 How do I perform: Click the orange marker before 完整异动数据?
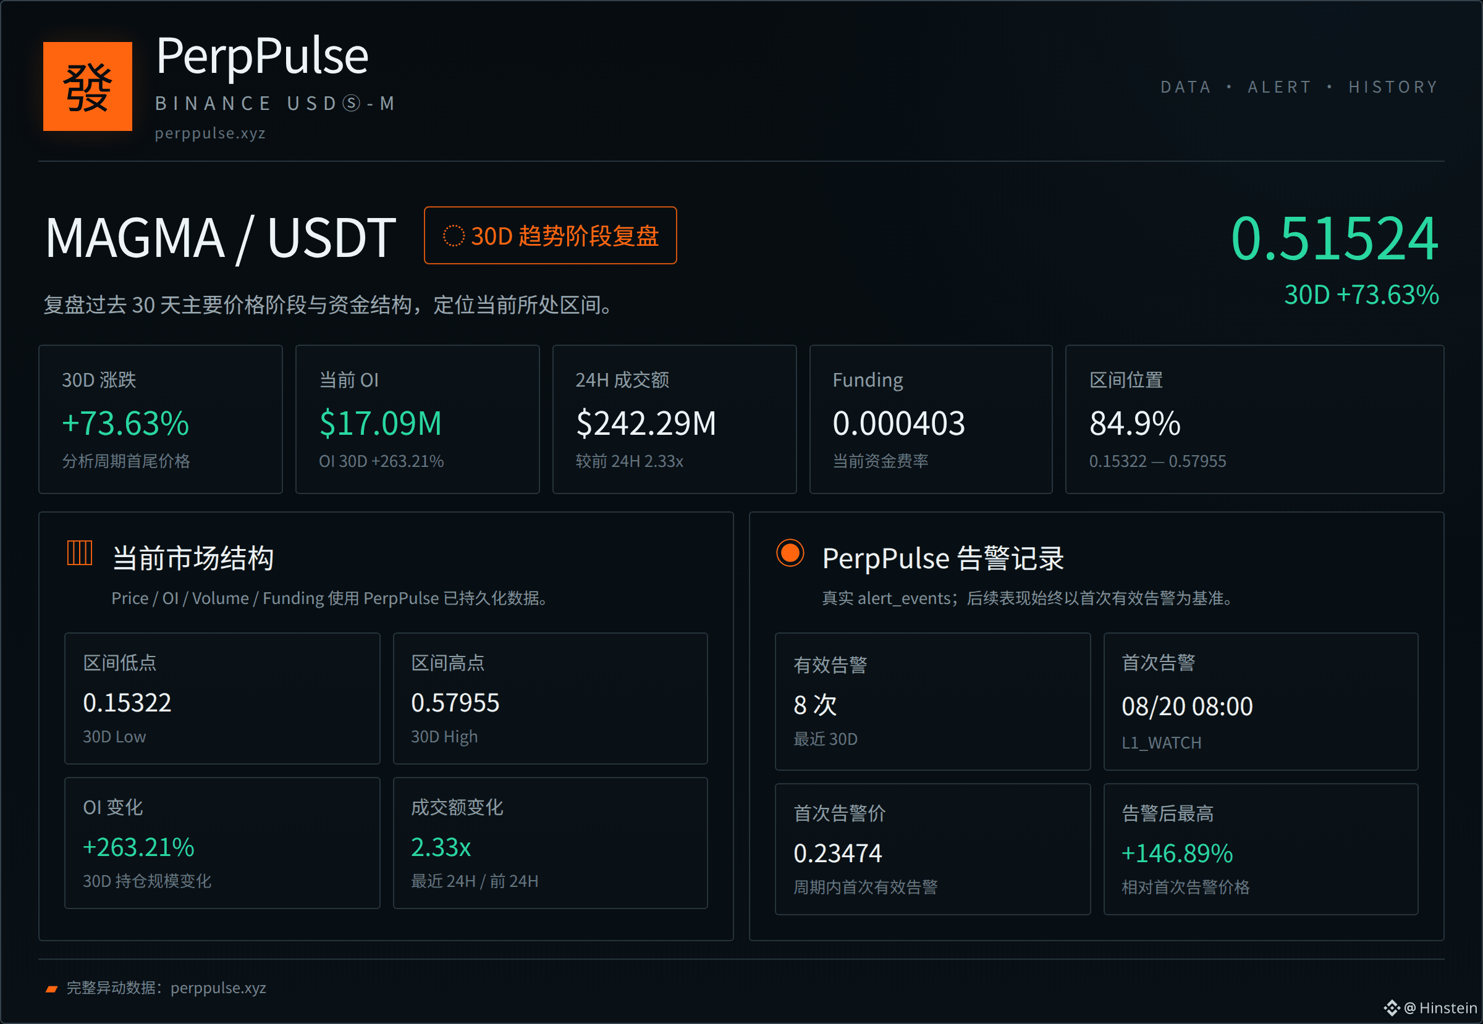point(51,989)
